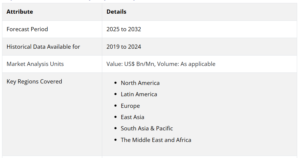Click the 2019 to 2024 value
Screen dimensions: 298x158
[124, 47]
